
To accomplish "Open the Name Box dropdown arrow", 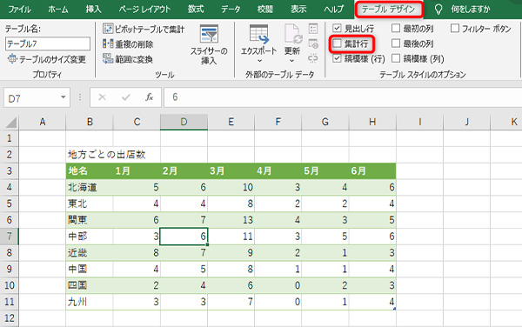I will 63,97.
